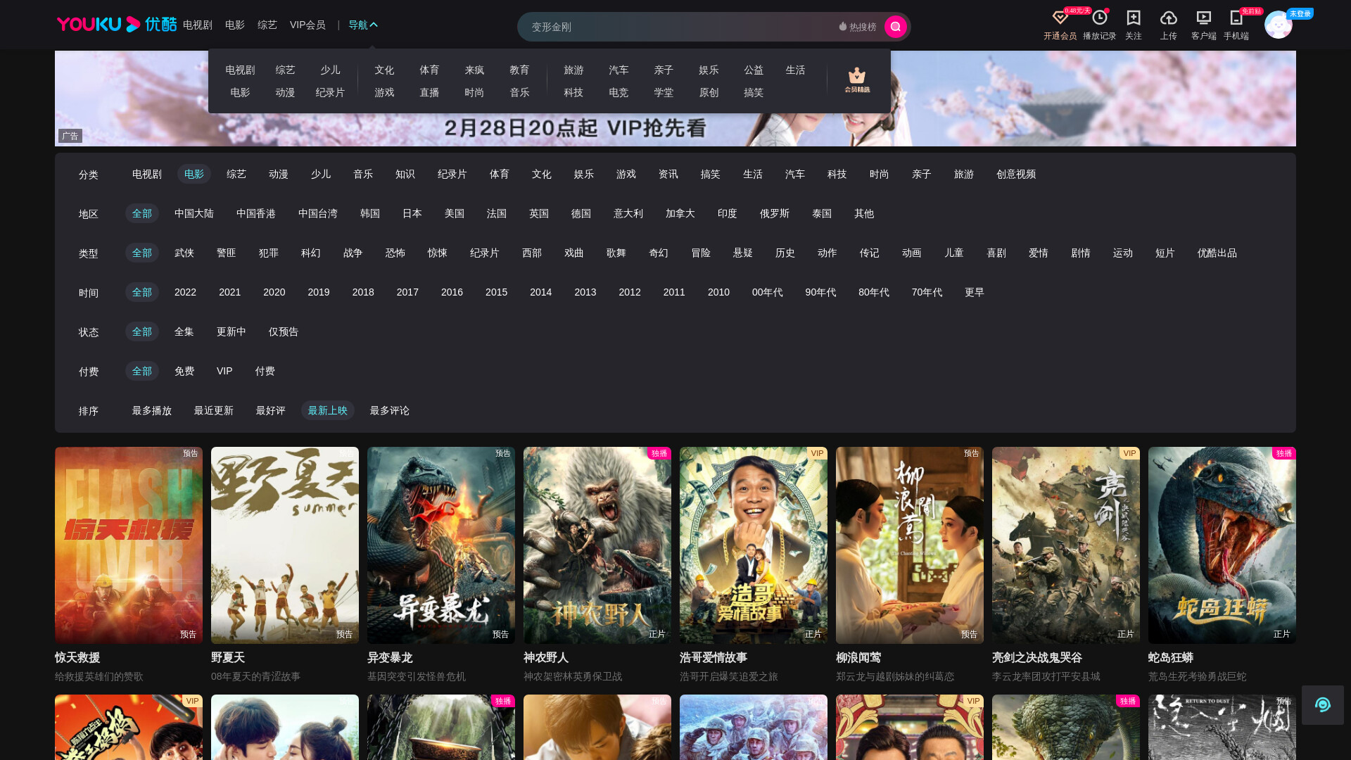This screenshot has width=1351, height=760.
Task: Open VIP会员 in top navigation
Action: [307, 25]
